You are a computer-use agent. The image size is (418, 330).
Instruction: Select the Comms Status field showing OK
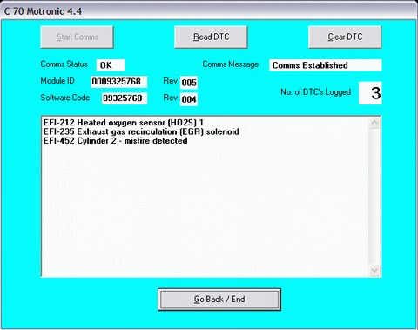pos(111,65)
